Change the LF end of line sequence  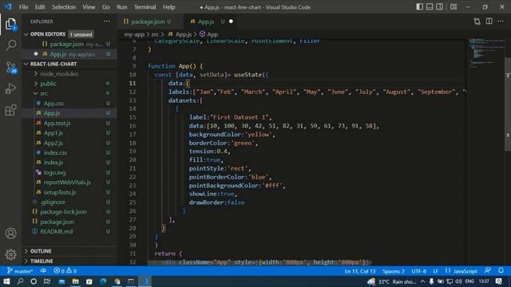point(436,271)
